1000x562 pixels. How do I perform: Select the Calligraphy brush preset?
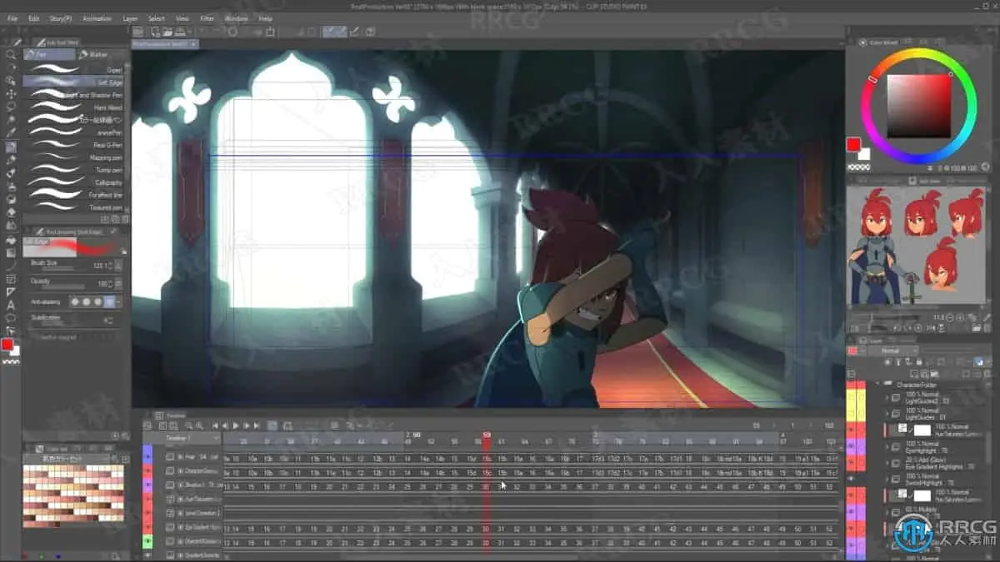pyautogui.click(x=73, y=182)
